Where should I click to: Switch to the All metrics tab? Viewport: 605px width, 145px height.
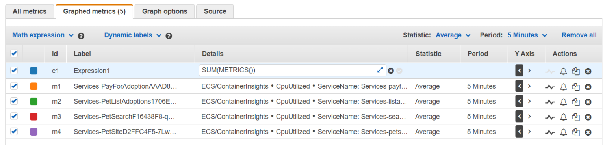pos(30,11)
